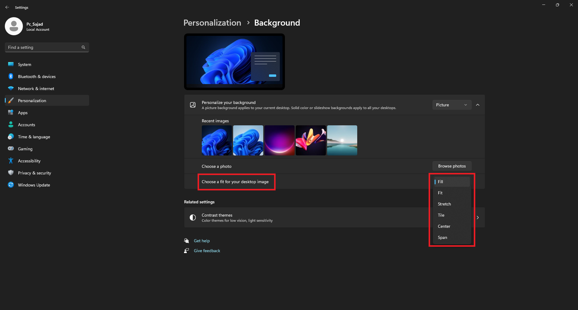This screenshot has height=310, width=578.
Task: Click the Accessibility figure icon
Action: (11, 161)
